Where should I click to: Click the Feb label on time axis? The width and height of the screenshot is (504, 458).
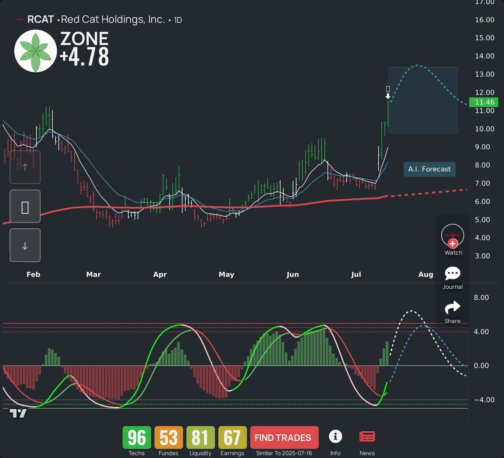(x=34, y=274)
